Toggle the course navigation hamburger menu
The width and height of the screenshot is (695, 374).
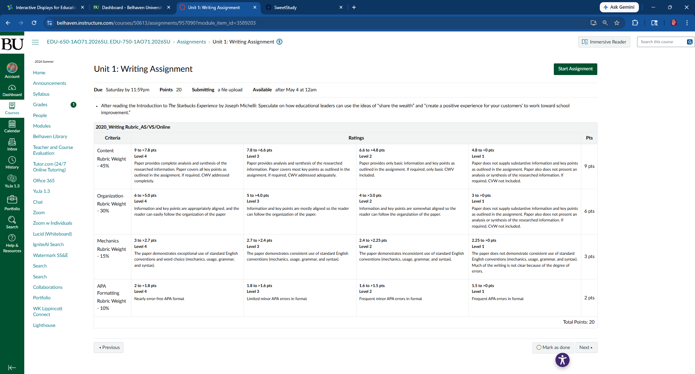pyautogui.click(x=35, y=42)
